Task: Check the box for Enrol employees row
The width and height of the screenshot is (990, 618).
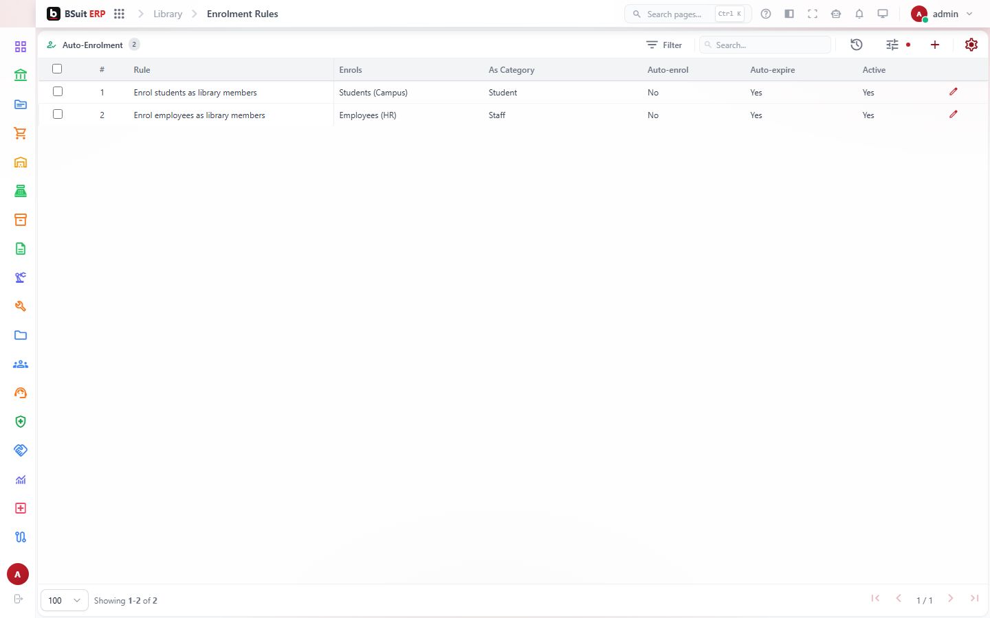Action: [58, 114]
